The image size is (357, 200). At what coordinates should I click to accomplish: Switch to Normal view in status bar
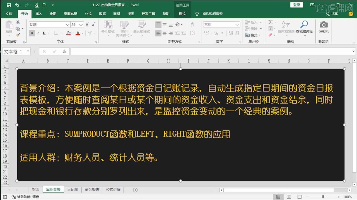[278, 197]
